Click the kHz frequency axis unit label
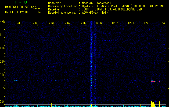169x107 pixels. point(2,22)
